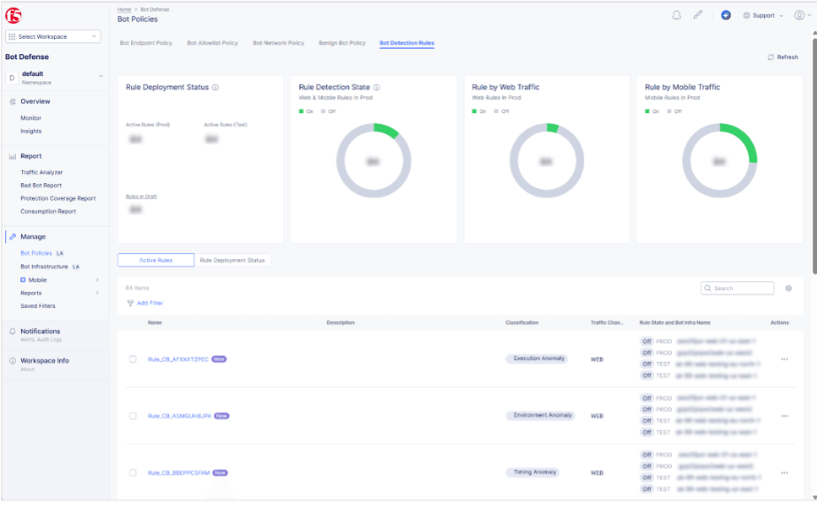Select checkbox for Rule_CB_ASMGUHBJPA
The height and width of the screenshot is (505, 817).
133,416
